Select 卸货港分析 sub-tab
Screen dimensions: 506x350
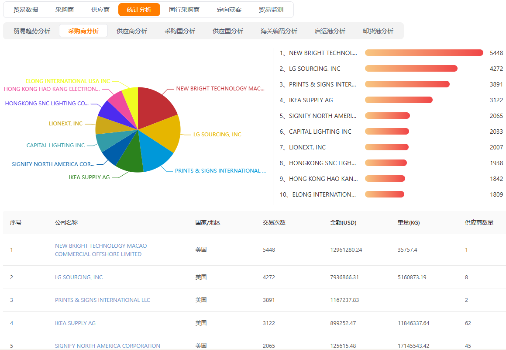(x=378, y=31)
